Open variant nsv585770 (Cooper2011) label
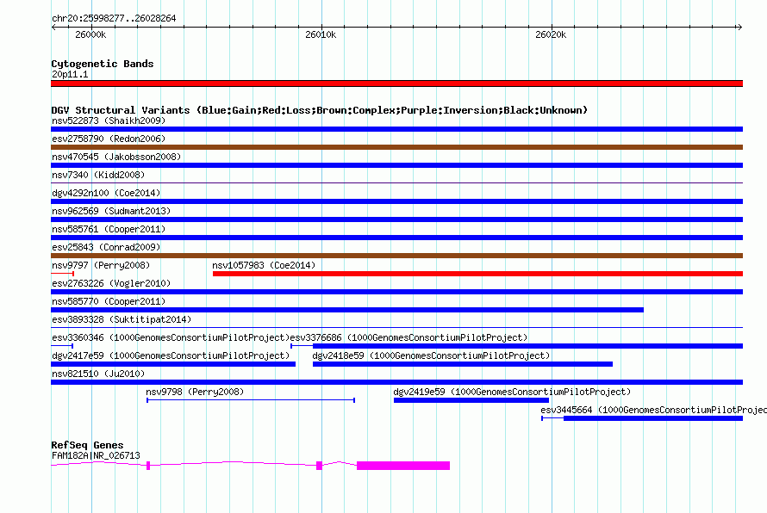Viewport: 767px width, 513px height. [x=109, y=301]
